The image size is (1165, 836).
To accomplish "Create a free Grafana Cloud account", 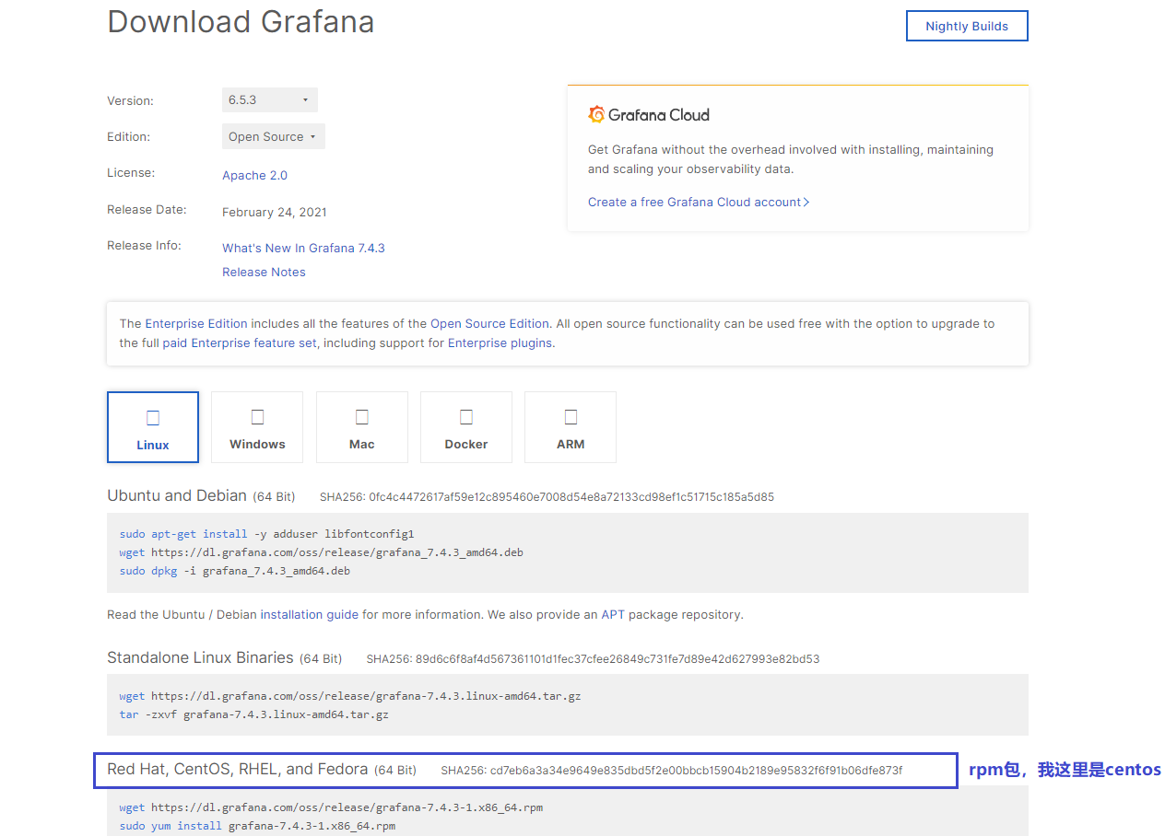I will 698,202.
